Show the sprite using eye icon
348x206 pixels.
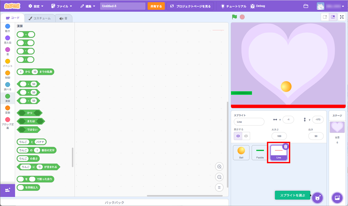pos(238,136)
